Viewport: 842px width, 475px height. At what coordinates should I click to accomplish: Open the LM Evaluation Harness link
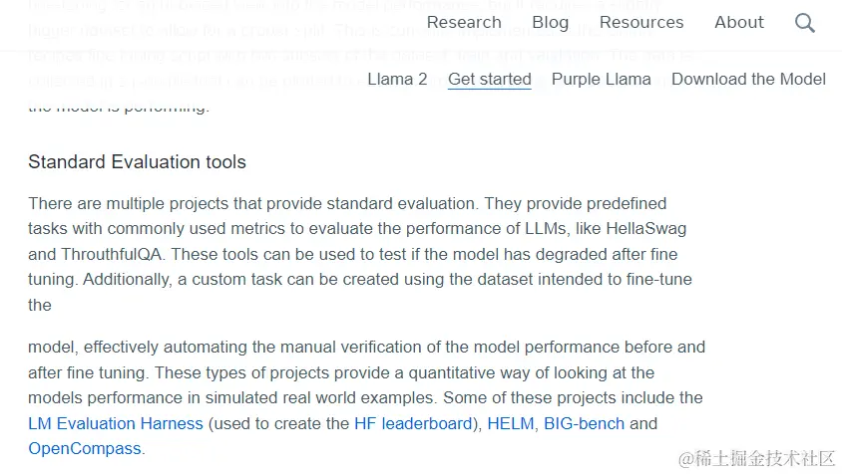116,423
